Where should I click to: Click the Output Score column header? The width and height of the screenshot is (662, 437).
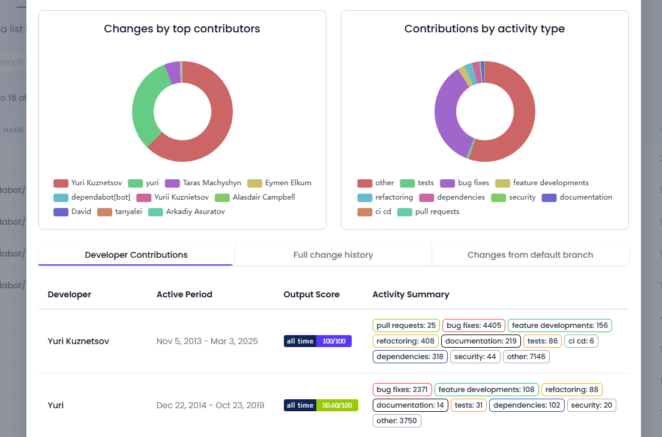(311, 294)
